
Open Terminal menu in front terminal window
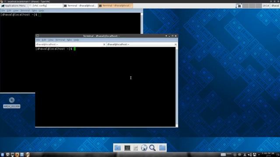point(60,40)
